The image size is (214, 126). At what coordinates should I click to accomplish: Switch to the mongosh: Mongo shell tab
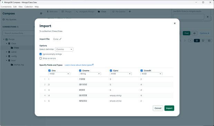(x=85, y=12)
